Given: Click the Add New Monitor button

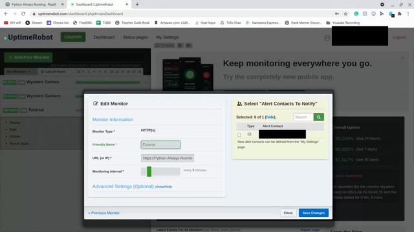Looking at the screenshot, I should 28,57.
